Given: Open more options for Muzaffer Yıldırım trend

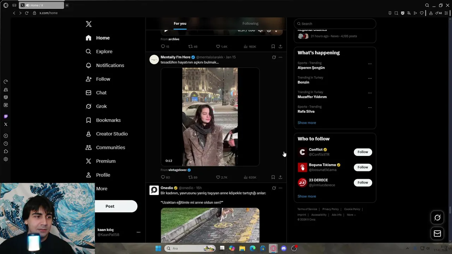Looking at the screenshot, I should click(x=370, y=93).
